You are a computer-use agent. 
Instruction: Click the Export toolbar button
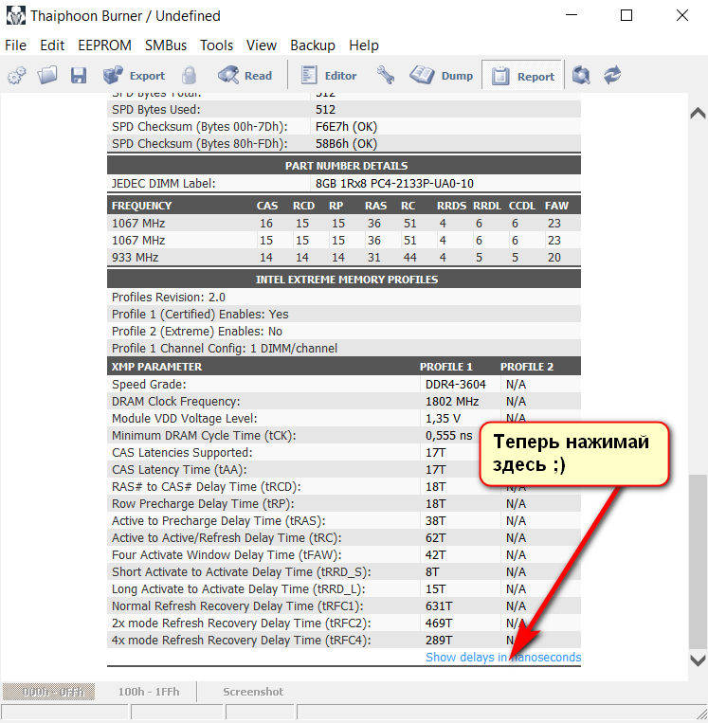pyautogui.click(x=134, y=75)
